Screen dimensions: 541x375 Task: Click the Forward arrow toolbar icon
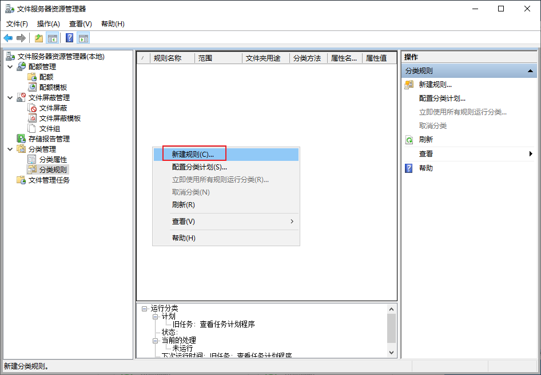click(x=21, y=38)
